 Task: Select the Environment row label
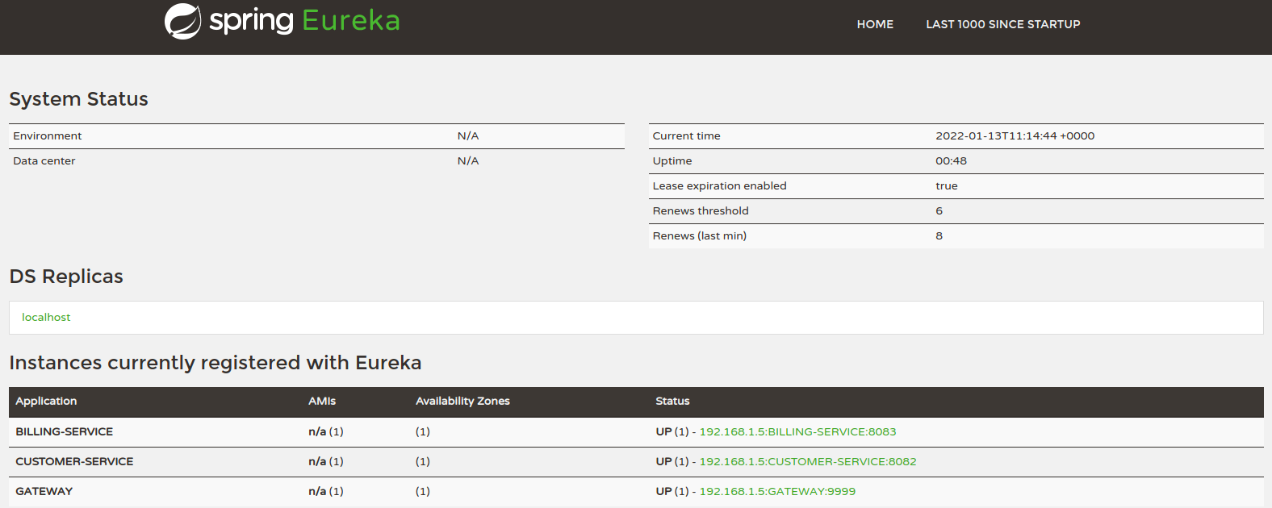pos(48,136)
